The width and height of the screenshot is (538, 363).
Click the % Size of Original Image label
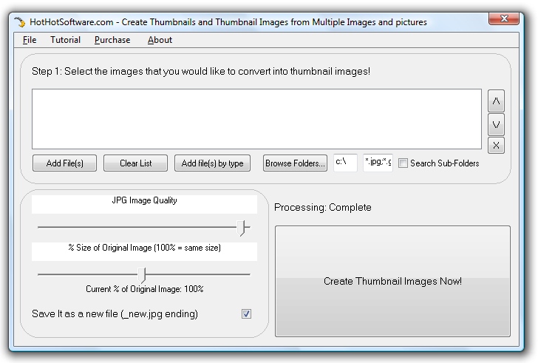pos(144,248)
